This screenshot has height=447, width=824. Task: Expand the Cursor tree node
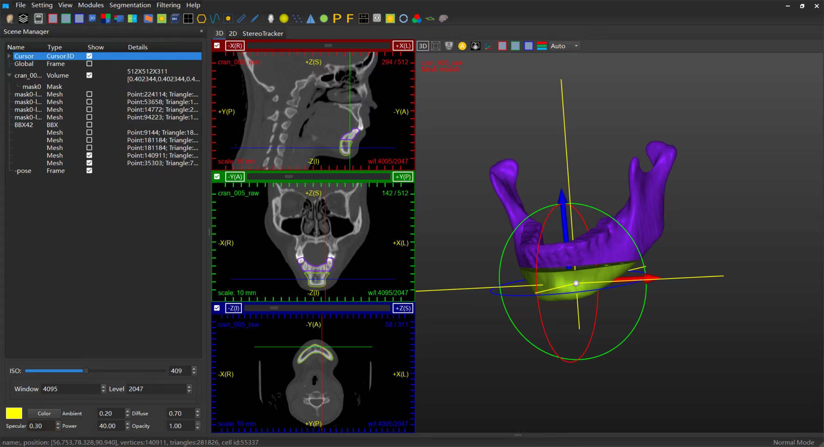point(9,56)
